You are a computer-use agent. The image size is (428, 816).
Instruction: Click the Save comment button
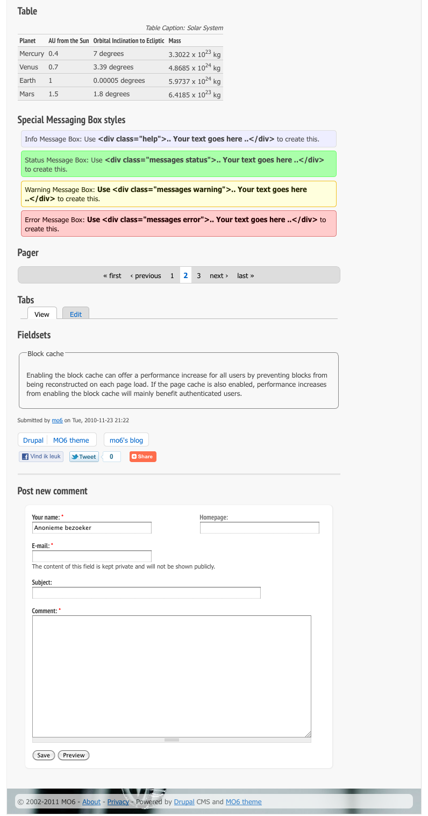(44, 755)
